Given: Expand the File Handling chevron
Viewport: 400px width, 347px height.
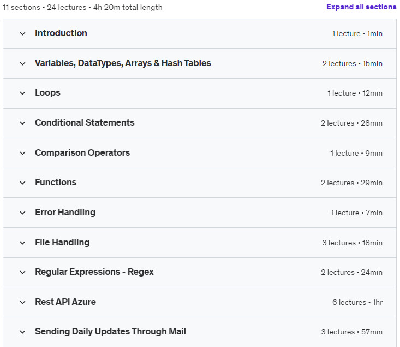Looking at the screenshot, I should pyautogui.click(x=22, y=243).
